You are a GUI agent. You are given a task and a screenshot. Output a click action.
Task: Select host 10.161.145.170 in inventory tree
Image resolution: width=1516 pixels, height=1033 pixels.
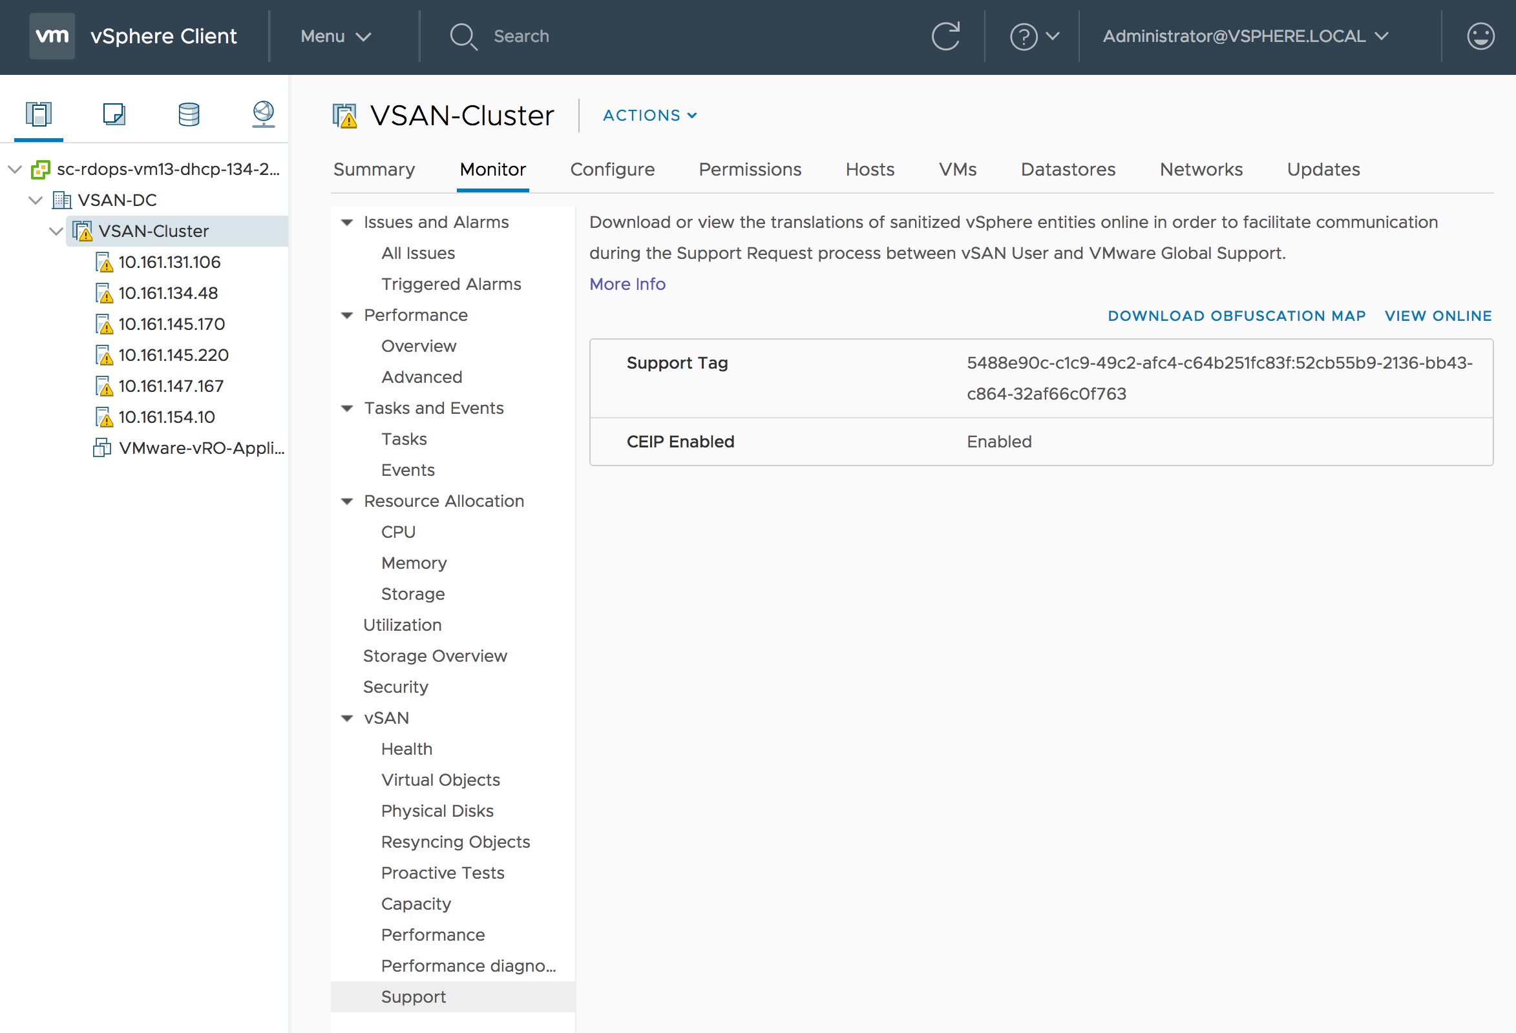pyautogui.click(x=171, y=324)
